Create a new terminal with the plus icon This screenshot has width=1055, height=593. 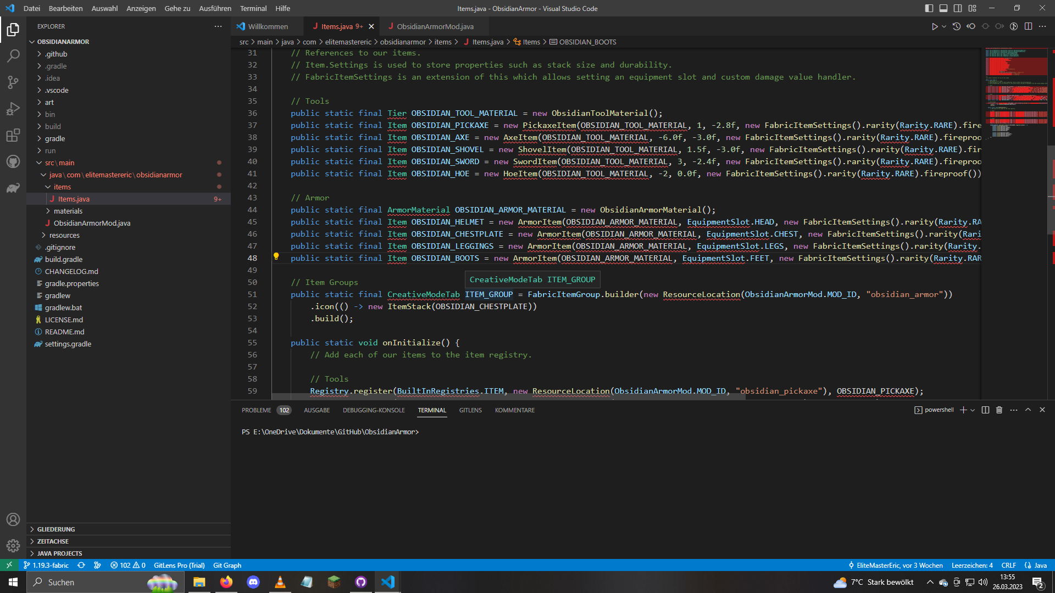[963, 410]
